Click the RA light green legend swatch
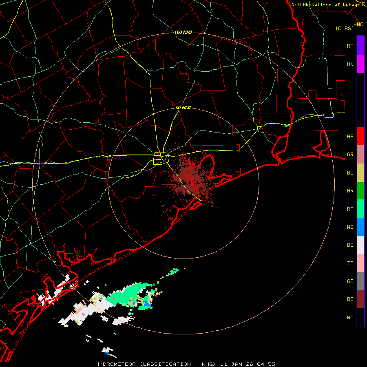 tap(360, 209)
